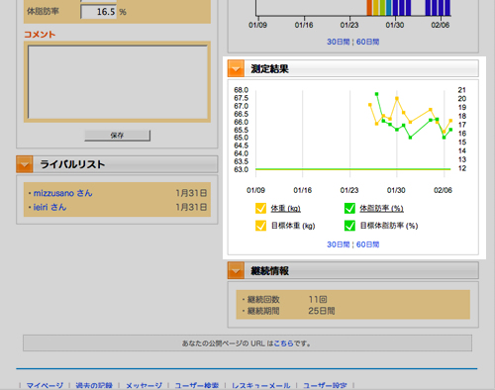Open rival ieiri さん profile

coord(49,207)
